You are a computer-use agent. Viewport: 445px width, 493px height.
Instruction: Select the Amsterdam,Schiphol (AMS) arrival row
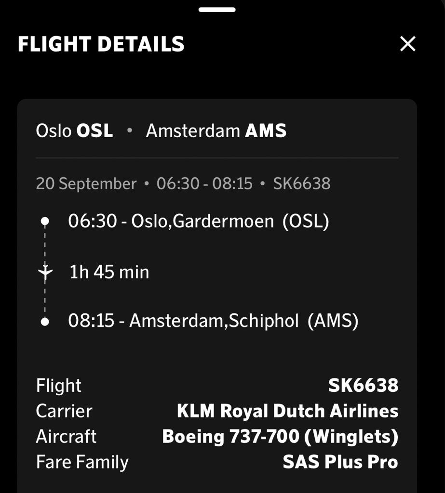click(x=213, y=321)
